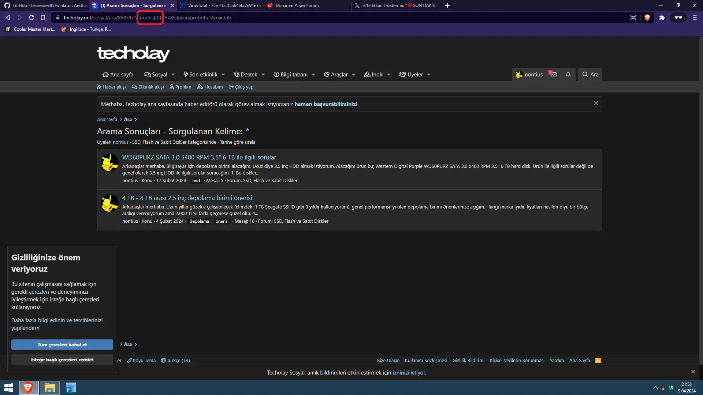This screenshot has height=395, width=703.
Task: Open the extensions puzzle icon
Action: [662, 18]
